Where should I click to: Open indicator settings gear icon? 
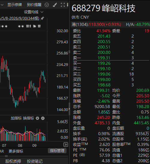37,118
